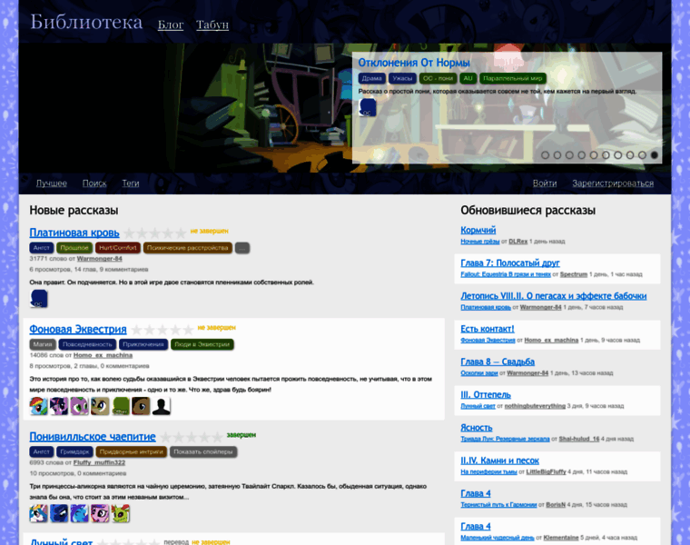Select the sixth carousel indicator dot
690x545 pixels.
click(606, 155)
